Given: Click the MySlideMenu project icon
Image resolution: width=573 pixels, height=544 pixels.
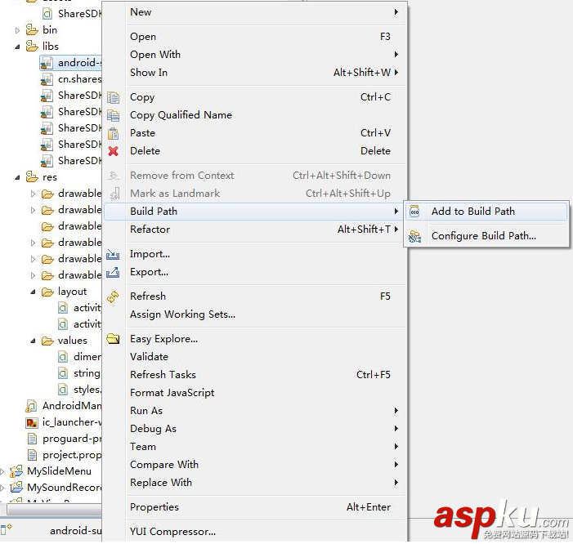Looking at the screenshot, I should pyautogui.click(x=16, y=471).
